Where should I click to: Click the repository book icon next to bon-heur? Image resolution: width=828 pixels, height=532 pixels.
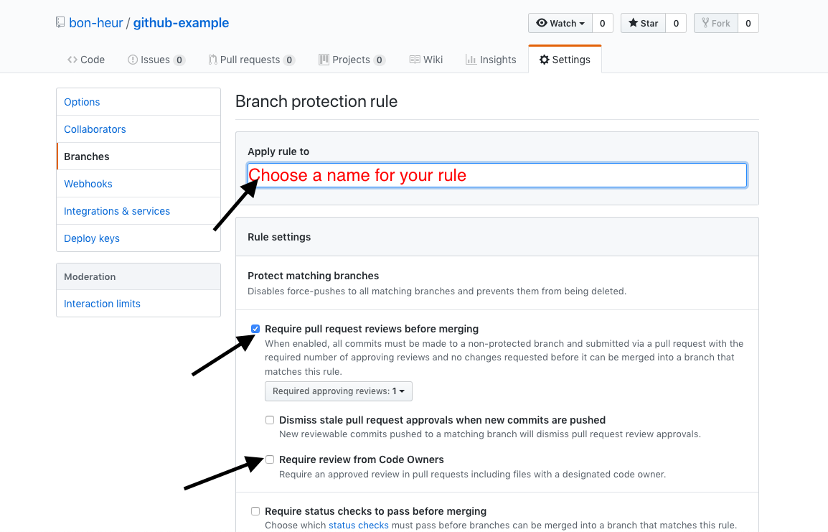coord(59,22)
